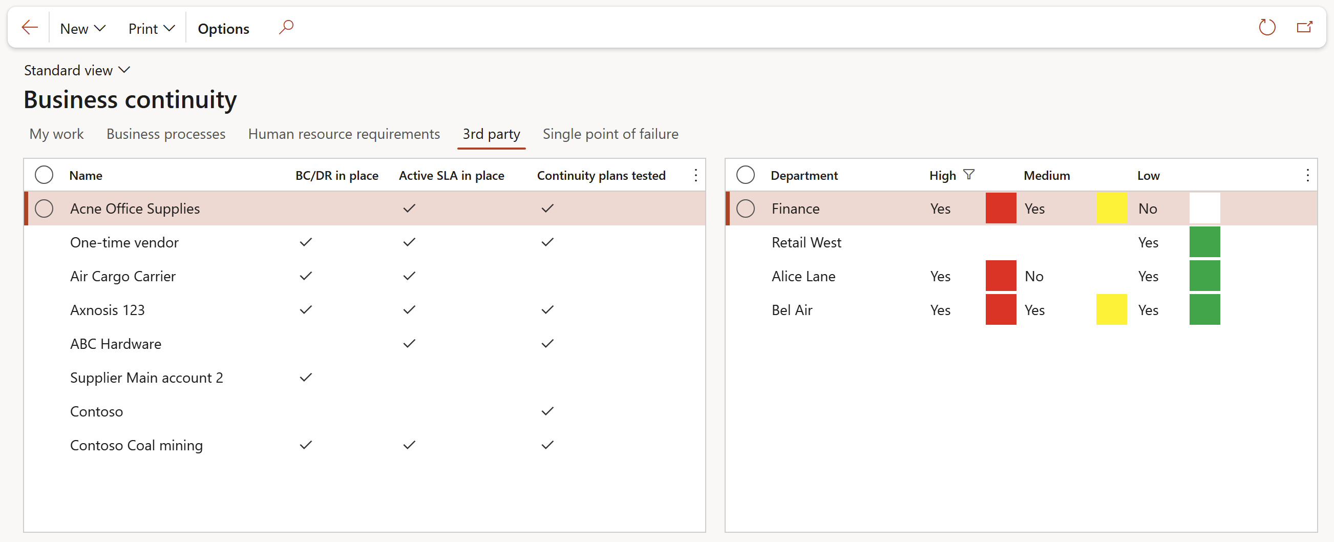Switch to the Business processes tab

coord(166,134)
